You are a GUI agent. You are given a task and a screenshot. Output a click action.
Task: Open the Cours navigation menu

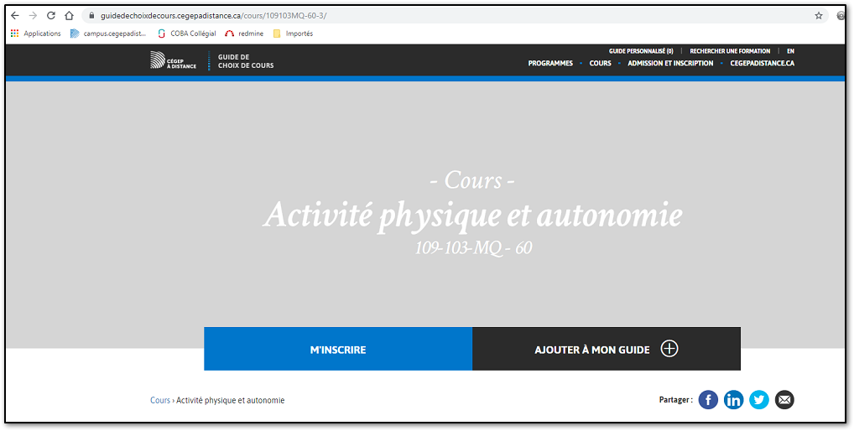coord(600,64)
